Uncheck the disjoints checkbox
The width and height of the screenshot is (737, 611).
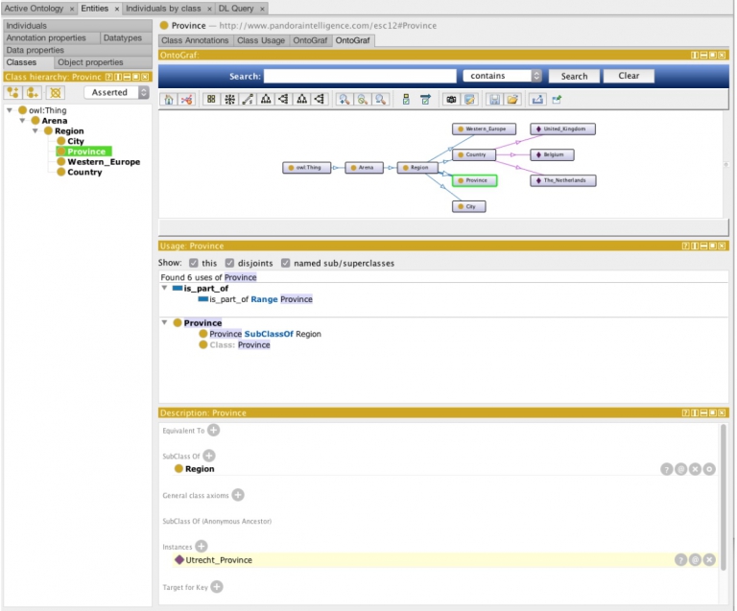[x=230, y=263]
